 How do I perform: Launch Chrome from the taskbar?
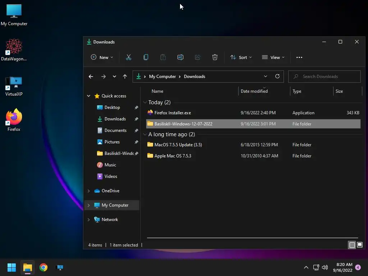43,267
